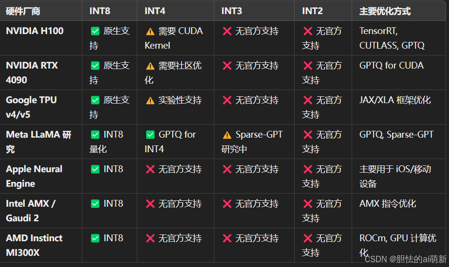This screenshot has width=449, height=267.
Task: Click red cross in AMD Instinct INT4 cell
Action: (x=150, y=238)
